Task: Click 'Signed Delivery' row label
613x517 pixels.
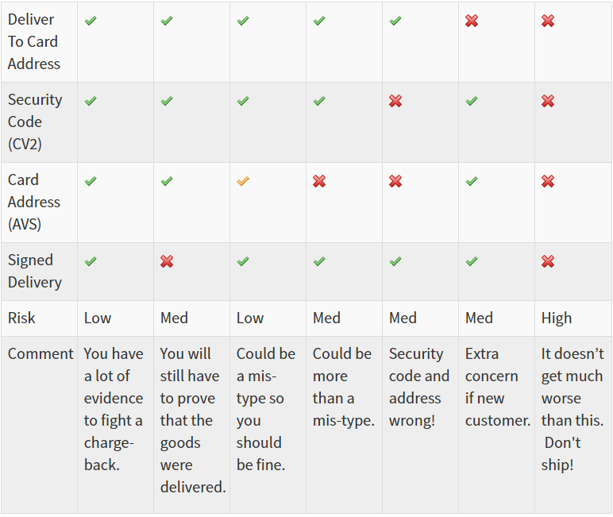Action: click(x=35, y=272)
